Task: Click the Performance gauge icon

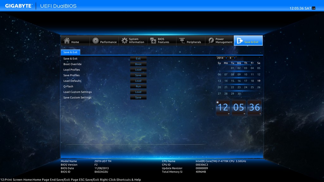Action: [96, 41]
